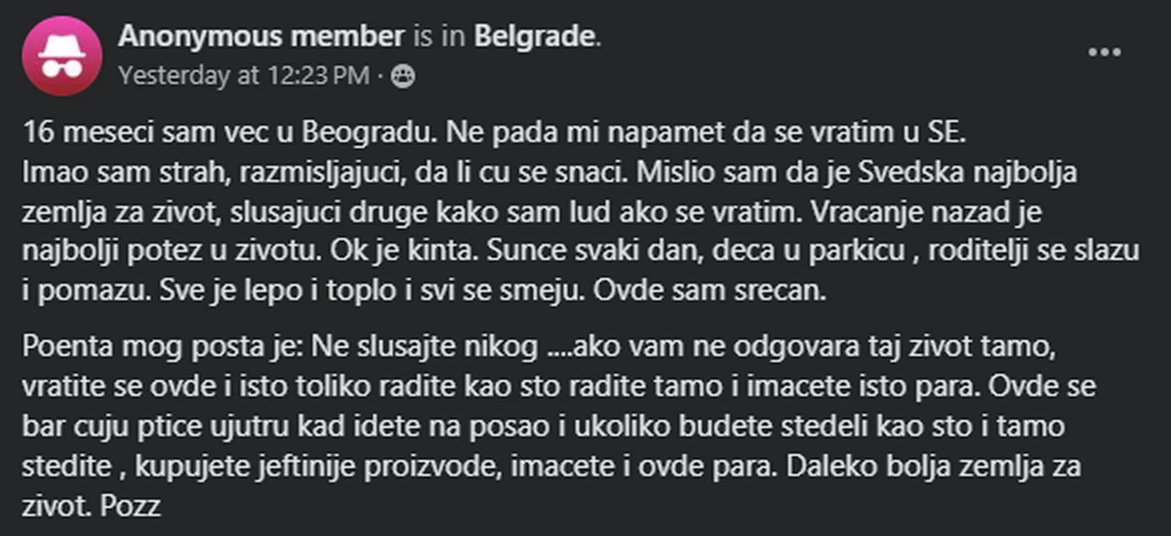Viewport: 1171px width, 536px height.
Task: Click the 'Yesterday at 12:23 PM' timestamp
Action: coord(244,76)
